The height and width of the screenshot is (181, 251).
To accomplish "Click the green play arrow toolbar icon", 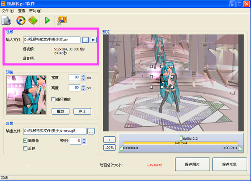I will (47, 20).
